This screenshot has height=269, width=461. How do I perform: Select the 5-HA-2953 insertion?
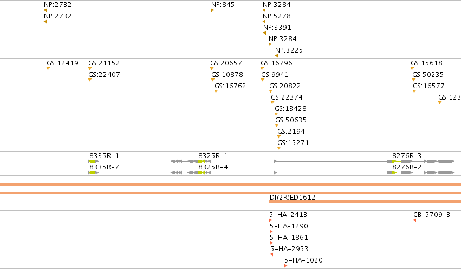point(271,254)
